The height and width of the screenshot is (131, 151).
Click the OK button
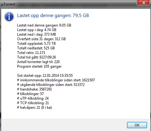tap(137, 125)
